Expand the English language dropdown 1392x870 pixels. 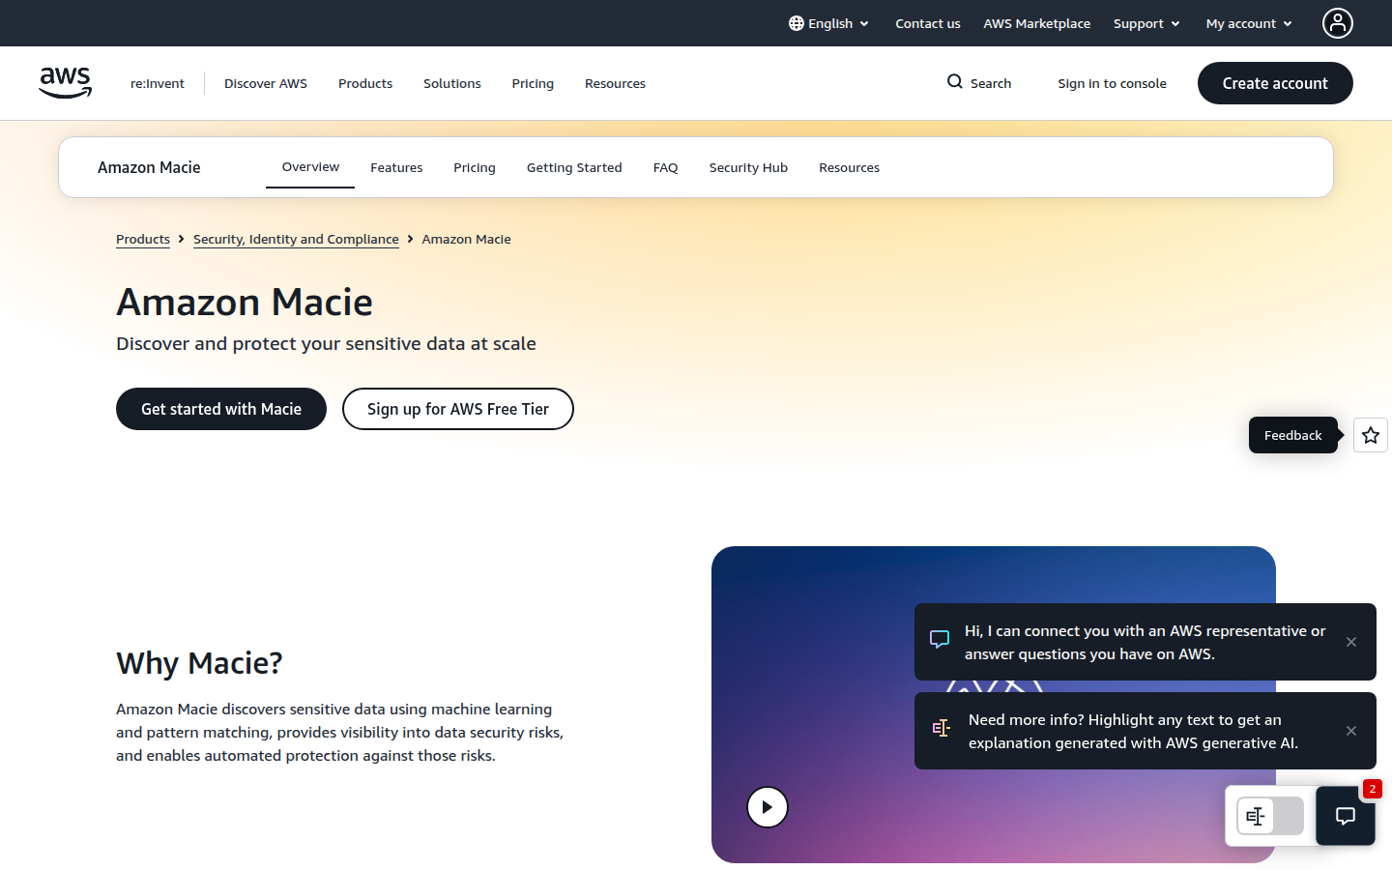[828, 23]
